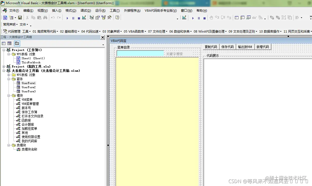Viewport: 312px width, 186px height.
Task: Open the Locals Window icon
Action: pyautogui.click(x=237, y=18)
